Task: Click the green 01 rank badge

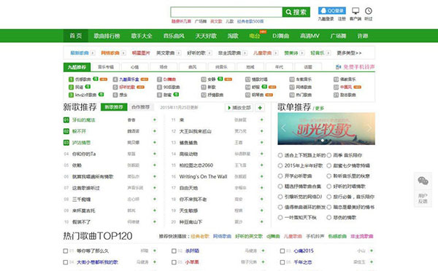Action: 66,120
